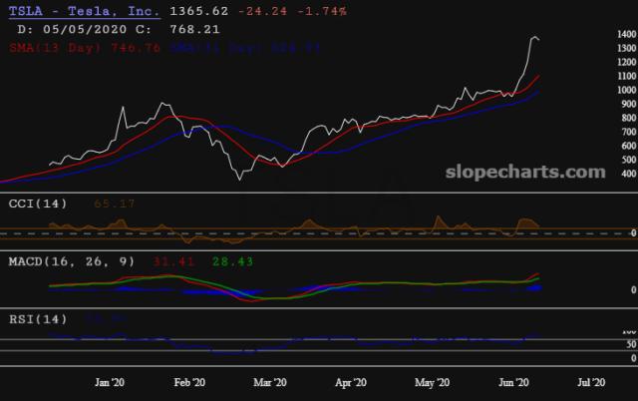Click the Mar '20 axis label
Image resolution: width=638 pixels, height=401 pixels.
click(270, 382)
